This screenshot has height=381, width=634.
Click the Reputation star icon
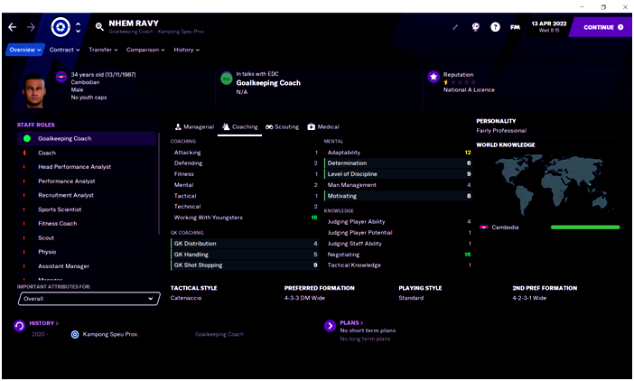point(434,77)
